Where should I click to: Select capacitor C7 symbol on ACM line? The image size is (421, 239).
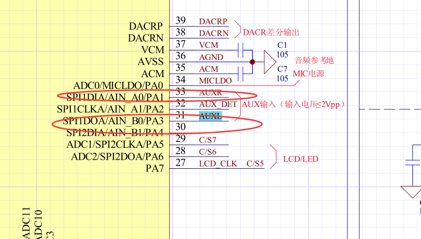pyautogui.click(x=241, y=74)
